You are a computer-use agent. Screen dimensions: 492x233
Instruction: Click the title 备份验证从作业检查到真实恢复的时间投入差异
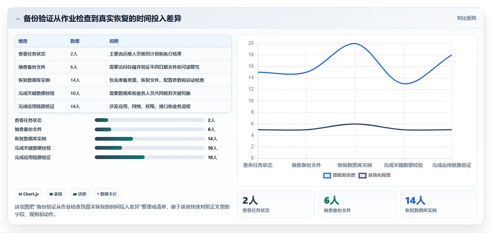pos(102,18)
